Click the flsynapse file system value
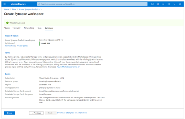185x119 pixels. 45,94
